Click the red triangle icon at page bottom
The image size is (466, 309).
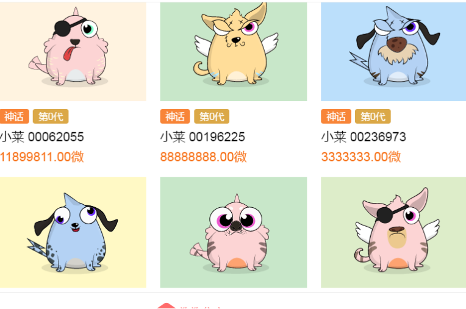click(167, 306)
